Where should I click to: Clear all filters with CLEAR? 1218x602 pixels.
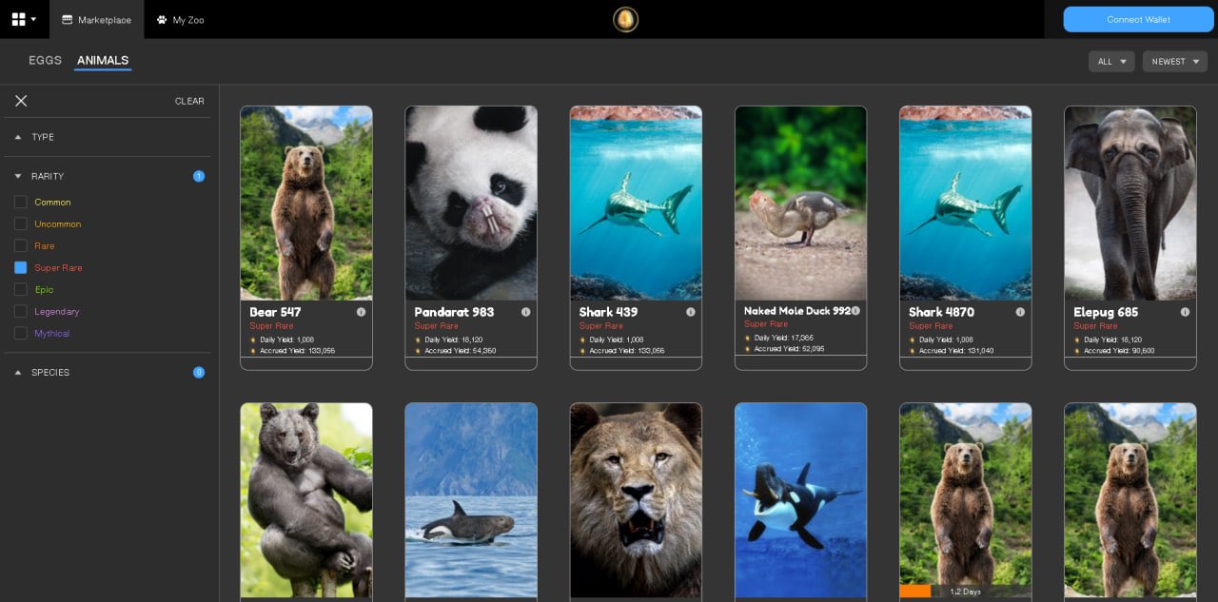tap(189, 101)
